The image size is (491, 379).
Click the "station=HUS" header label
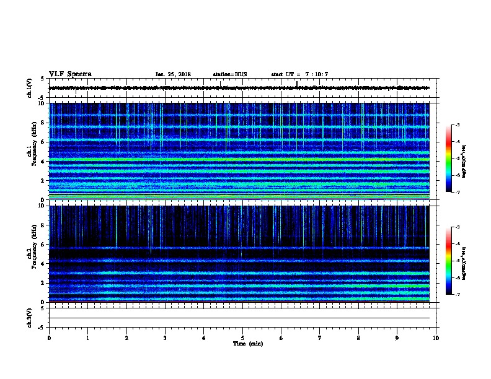click(x=230, y=74)
